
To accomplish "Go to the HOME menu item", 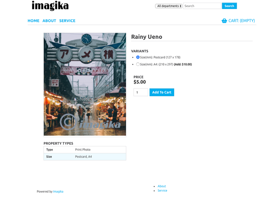I will tap(33, 21).
